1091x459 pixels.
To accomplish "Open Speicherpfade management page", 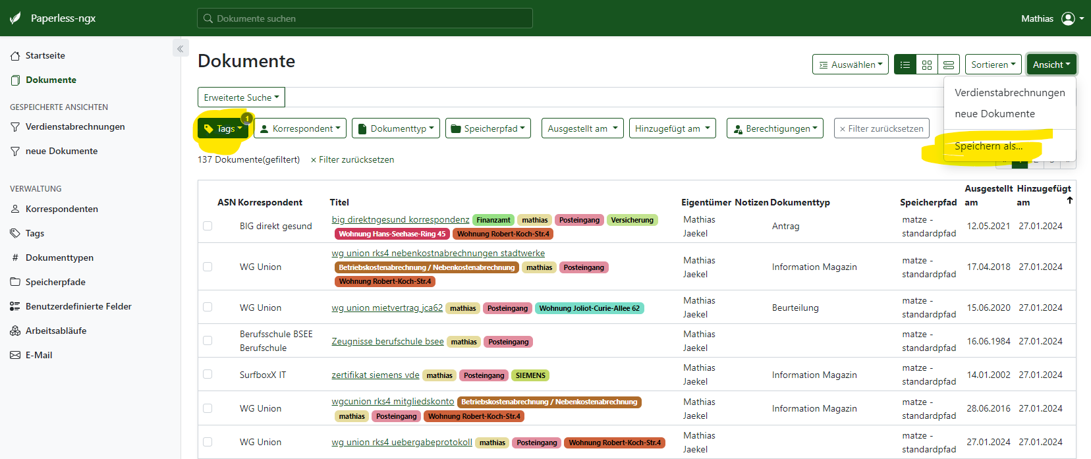I will click(x=55, y=282).
